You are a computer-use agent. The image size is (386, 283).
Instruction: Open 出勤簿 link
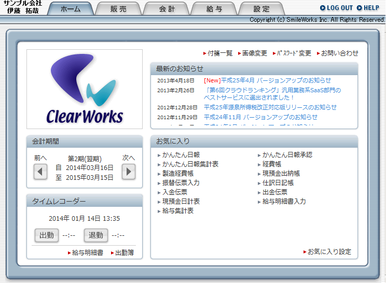(122, 252)
